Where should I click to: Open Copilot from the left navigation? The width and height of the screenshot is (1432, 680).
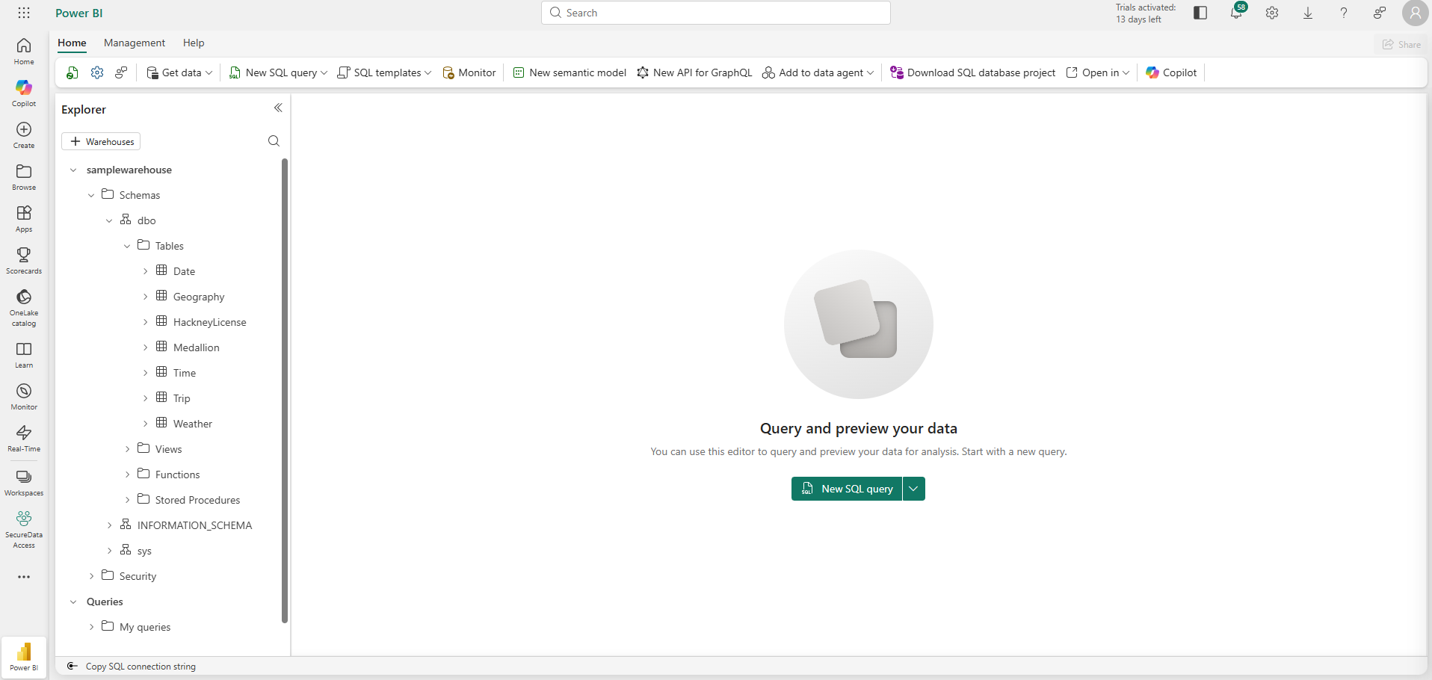coord(24,93)
